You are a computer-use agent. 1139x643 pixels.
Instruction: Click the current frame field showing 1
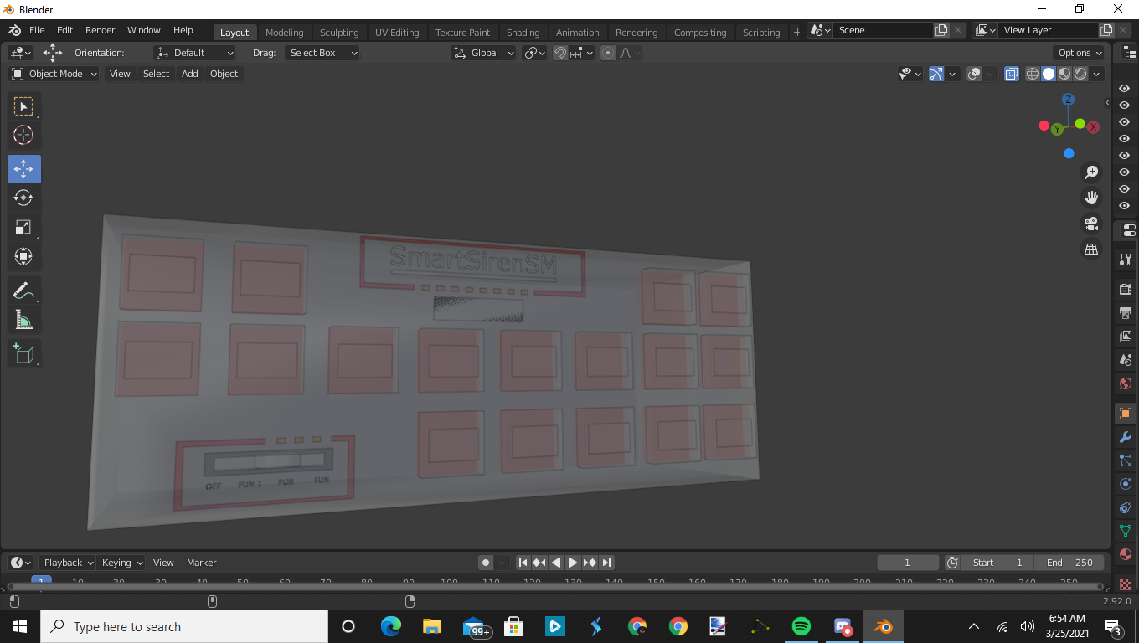907,563
